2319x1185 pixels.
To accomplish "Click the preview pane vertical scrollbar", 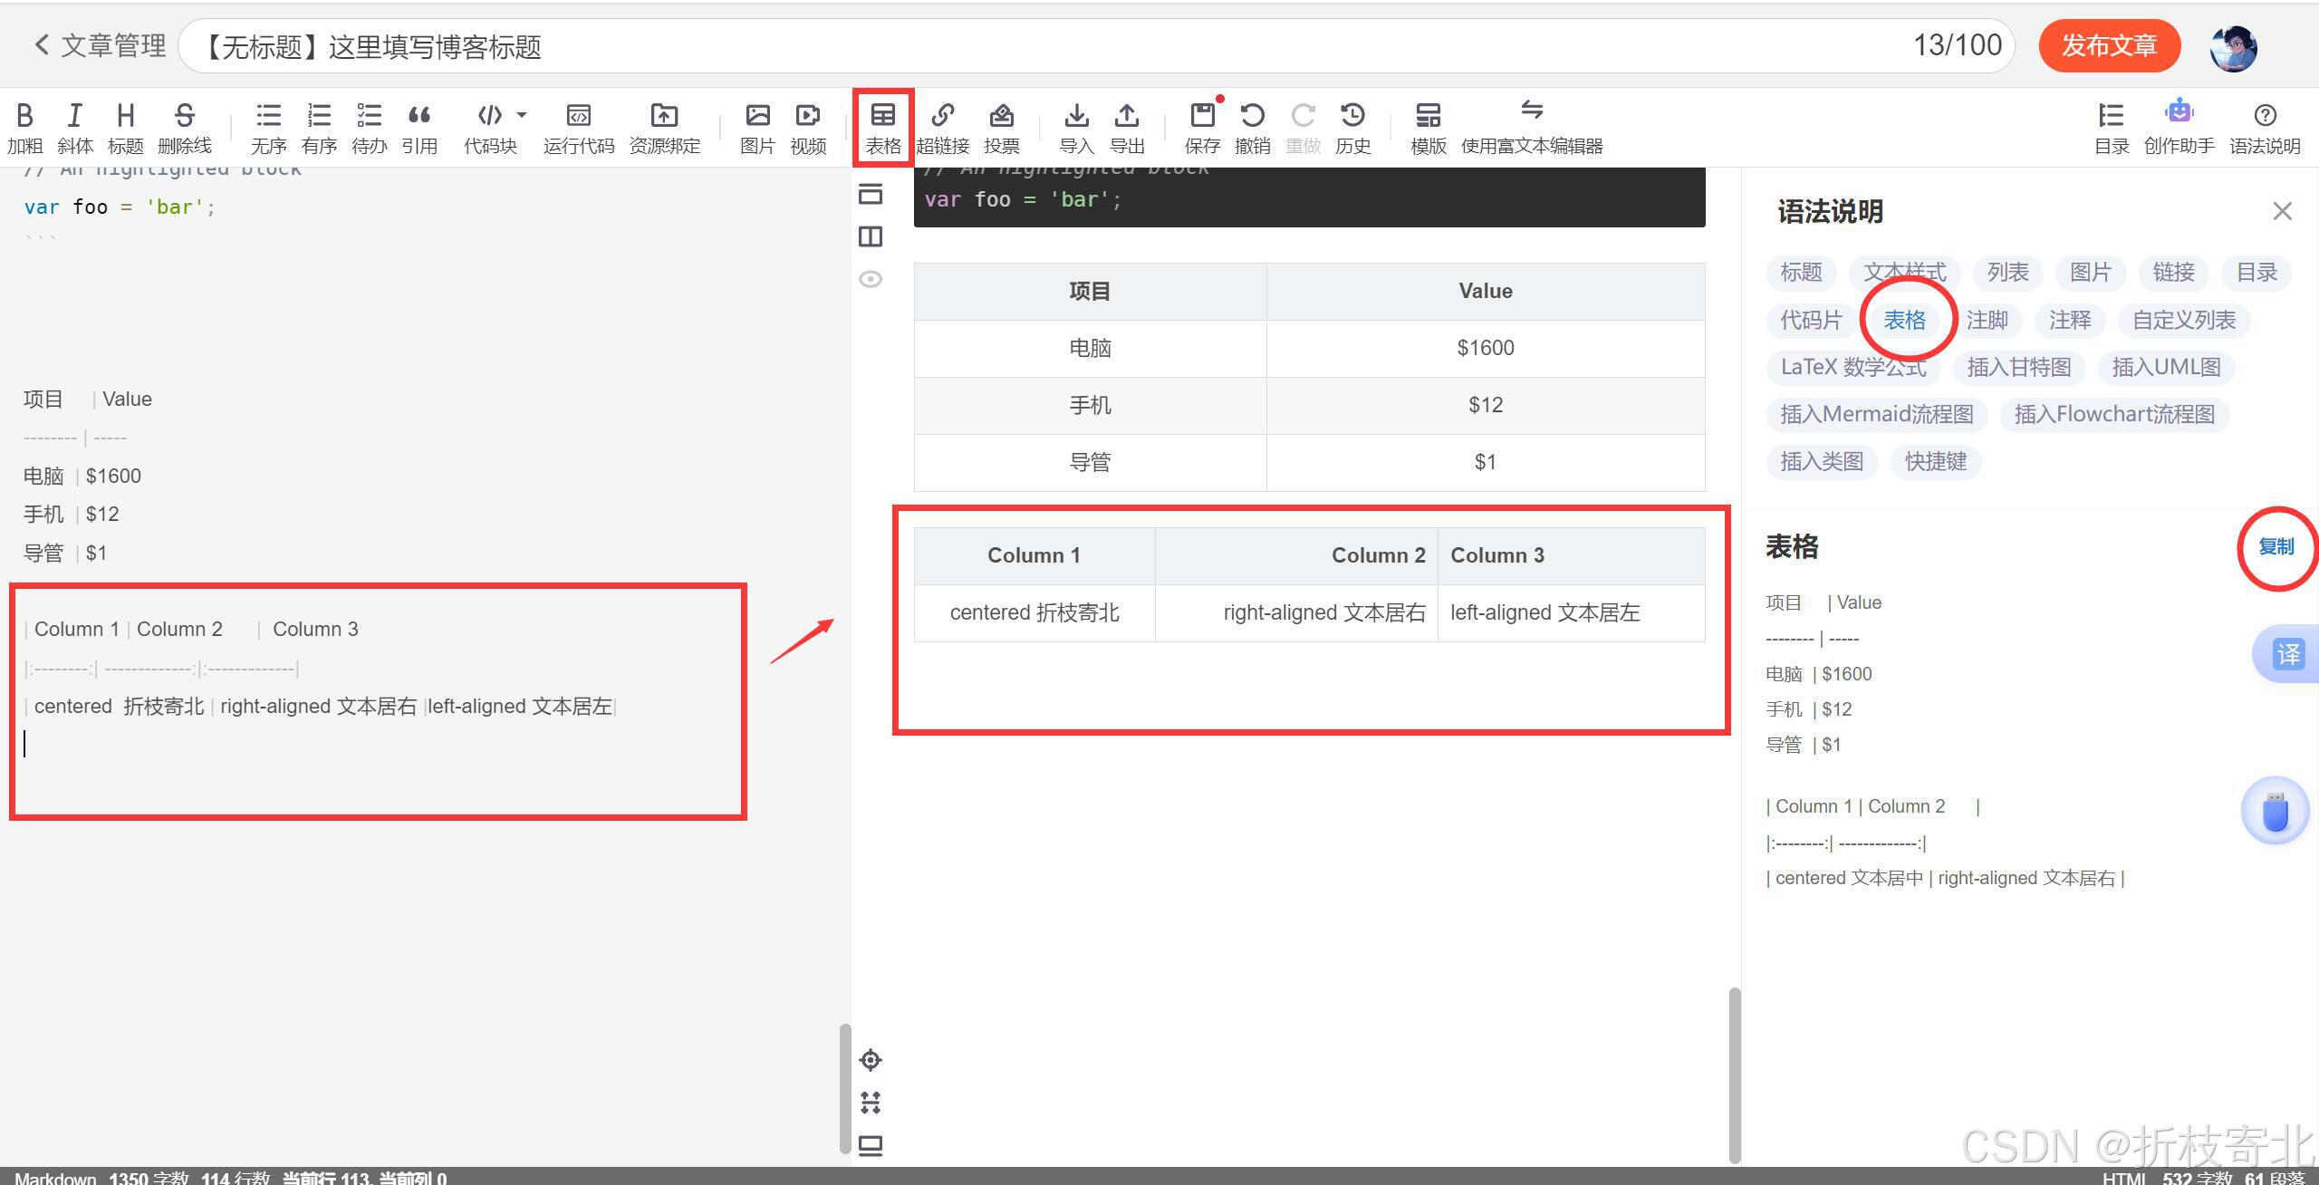I will click(x=1735, y=1075).
